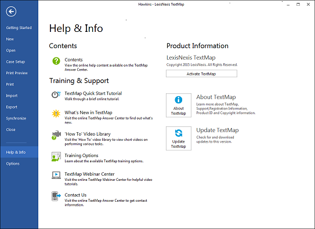Choose Synchronize in the sidebar

coord(16,118)
